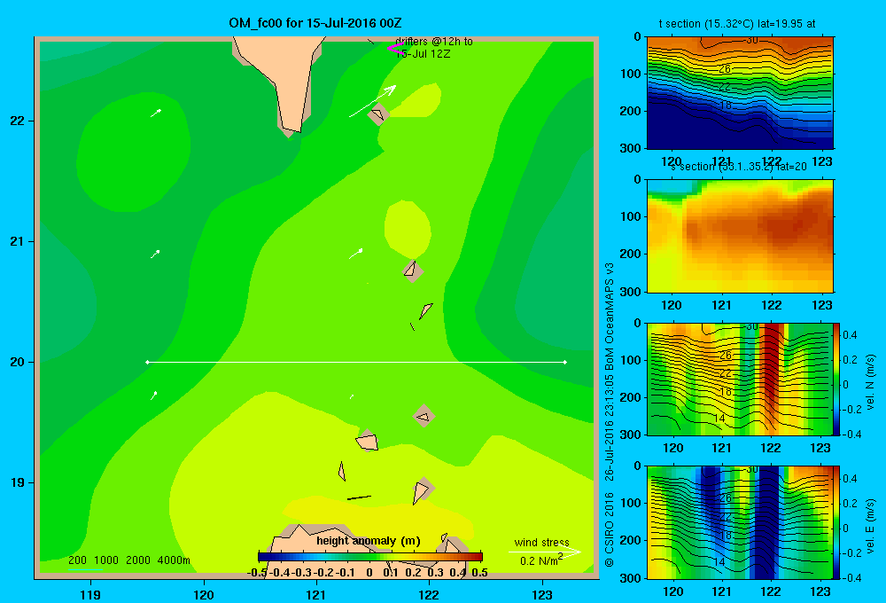
Task: Click the island near 122E, 19.5N
Action: (x=424, y=416)
